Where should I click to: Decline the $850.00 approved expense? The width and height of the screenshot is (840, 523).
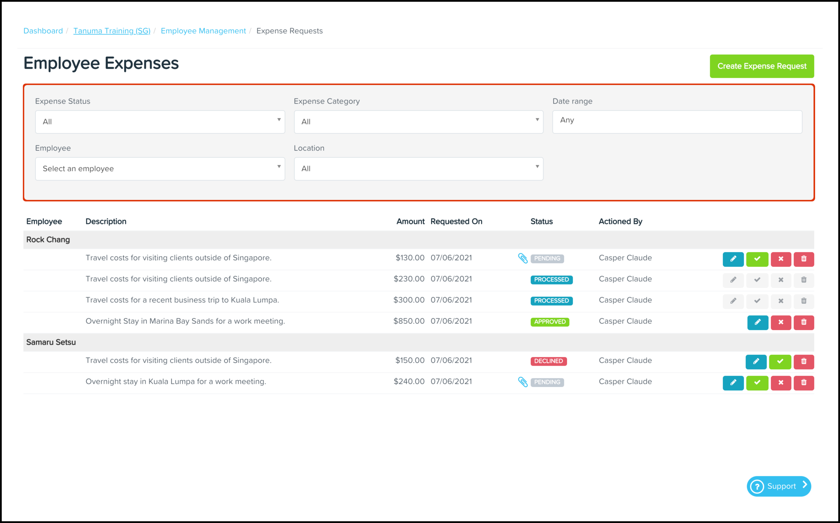click(x=781, y=322)
